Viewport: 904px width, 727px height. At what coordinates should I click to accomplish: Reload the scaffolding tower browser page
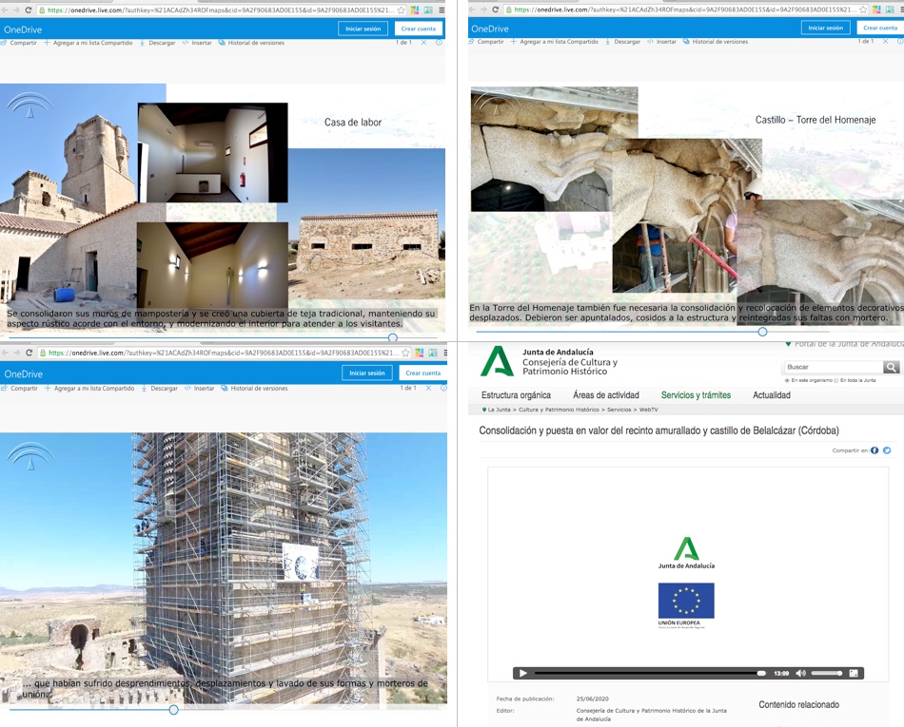click(29, 353)
